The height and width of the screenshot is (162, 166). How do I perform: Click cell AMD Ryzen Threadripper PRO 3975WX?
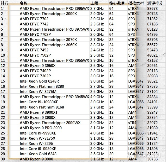coord(54,29)
